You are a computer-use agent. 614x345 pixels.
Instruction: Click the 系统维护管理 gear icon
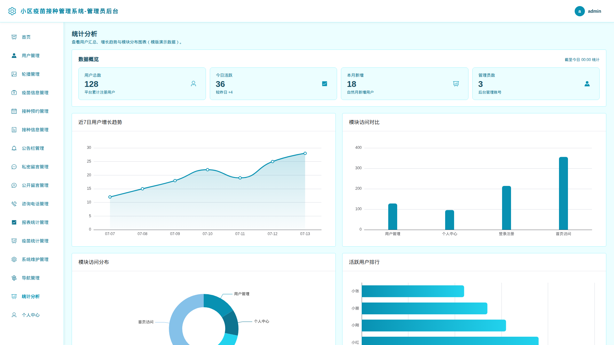(14, 259)
